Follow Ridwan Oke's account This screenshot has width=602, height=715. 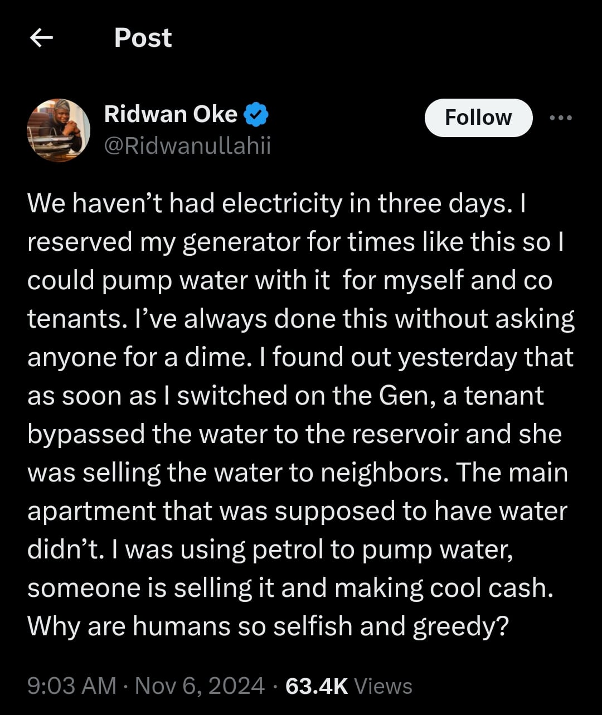point(478,118)
